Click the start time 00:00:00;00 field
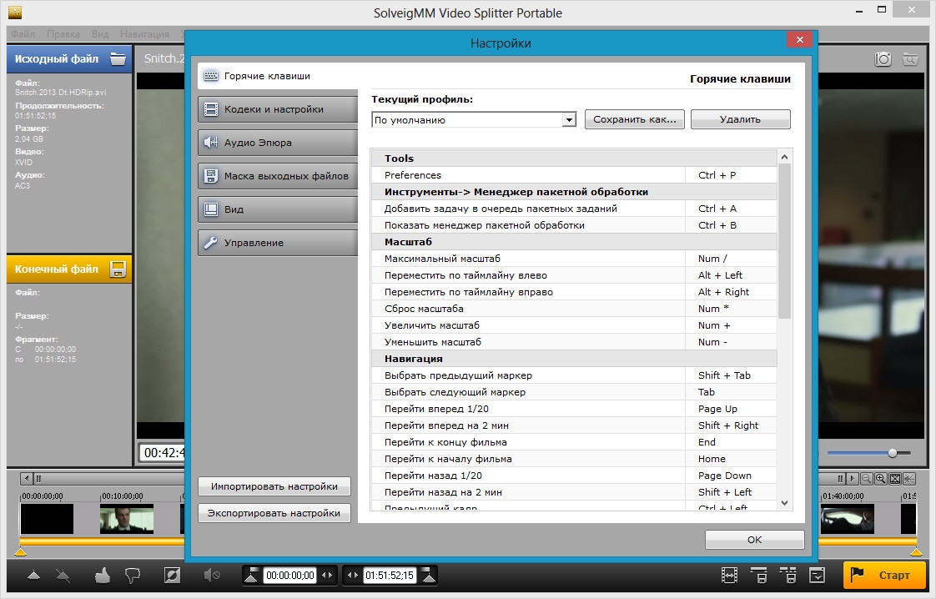The height and width of the screenshot is (599, 936). (289, 575)
